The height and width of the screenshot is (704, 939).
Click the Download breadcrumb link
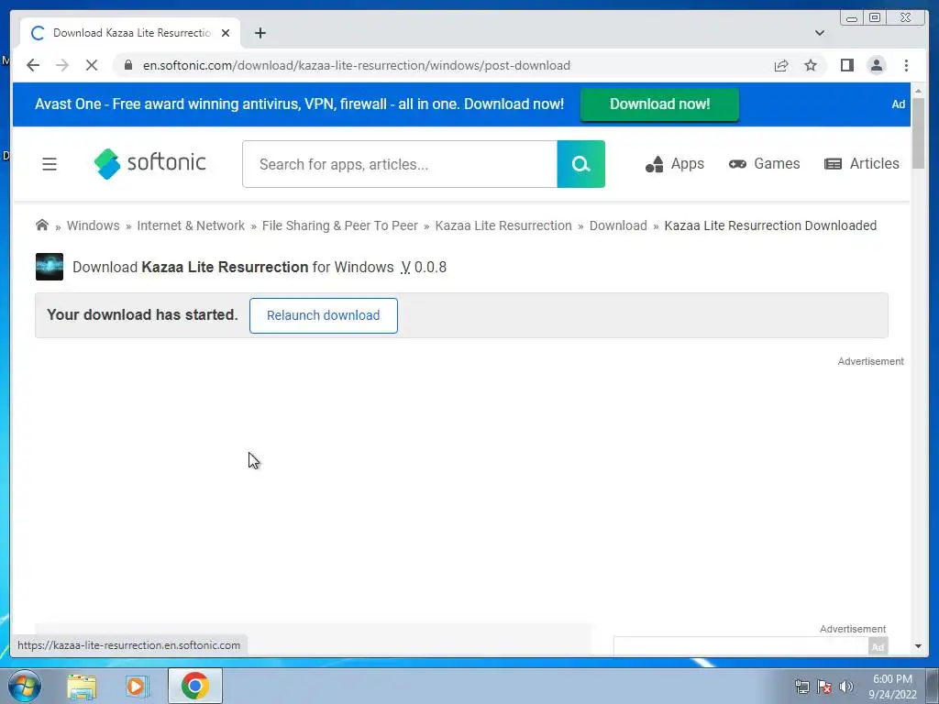pyautogui.click(x=618, y=225)
